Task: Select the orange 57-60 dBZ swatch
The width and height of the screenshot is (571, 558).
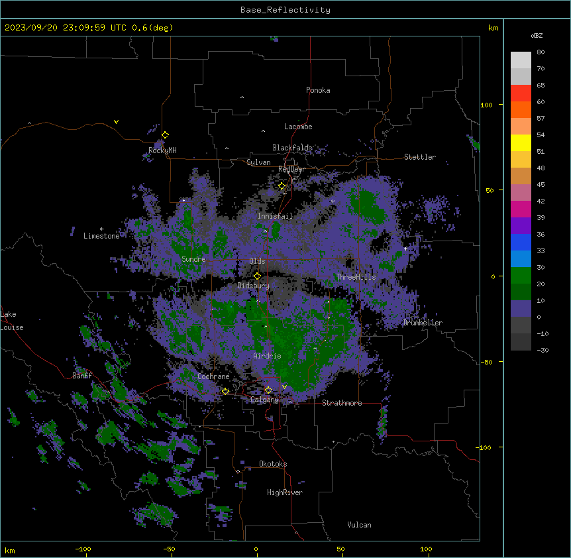Action: click(x=521, y=109)
